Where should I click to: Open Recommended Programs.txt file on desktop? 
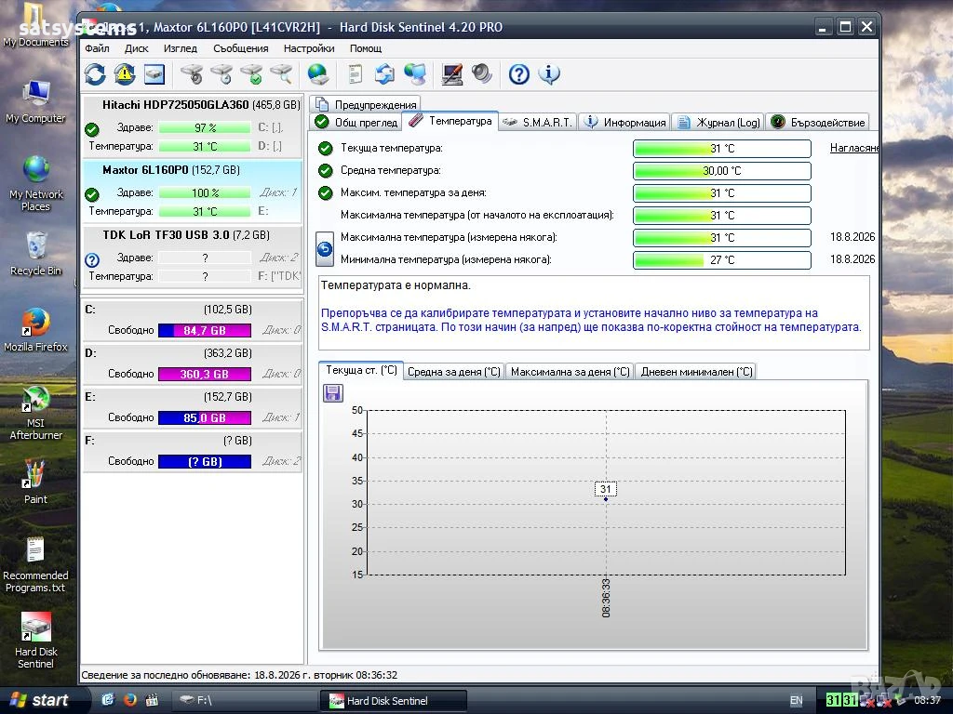[36, 564]
